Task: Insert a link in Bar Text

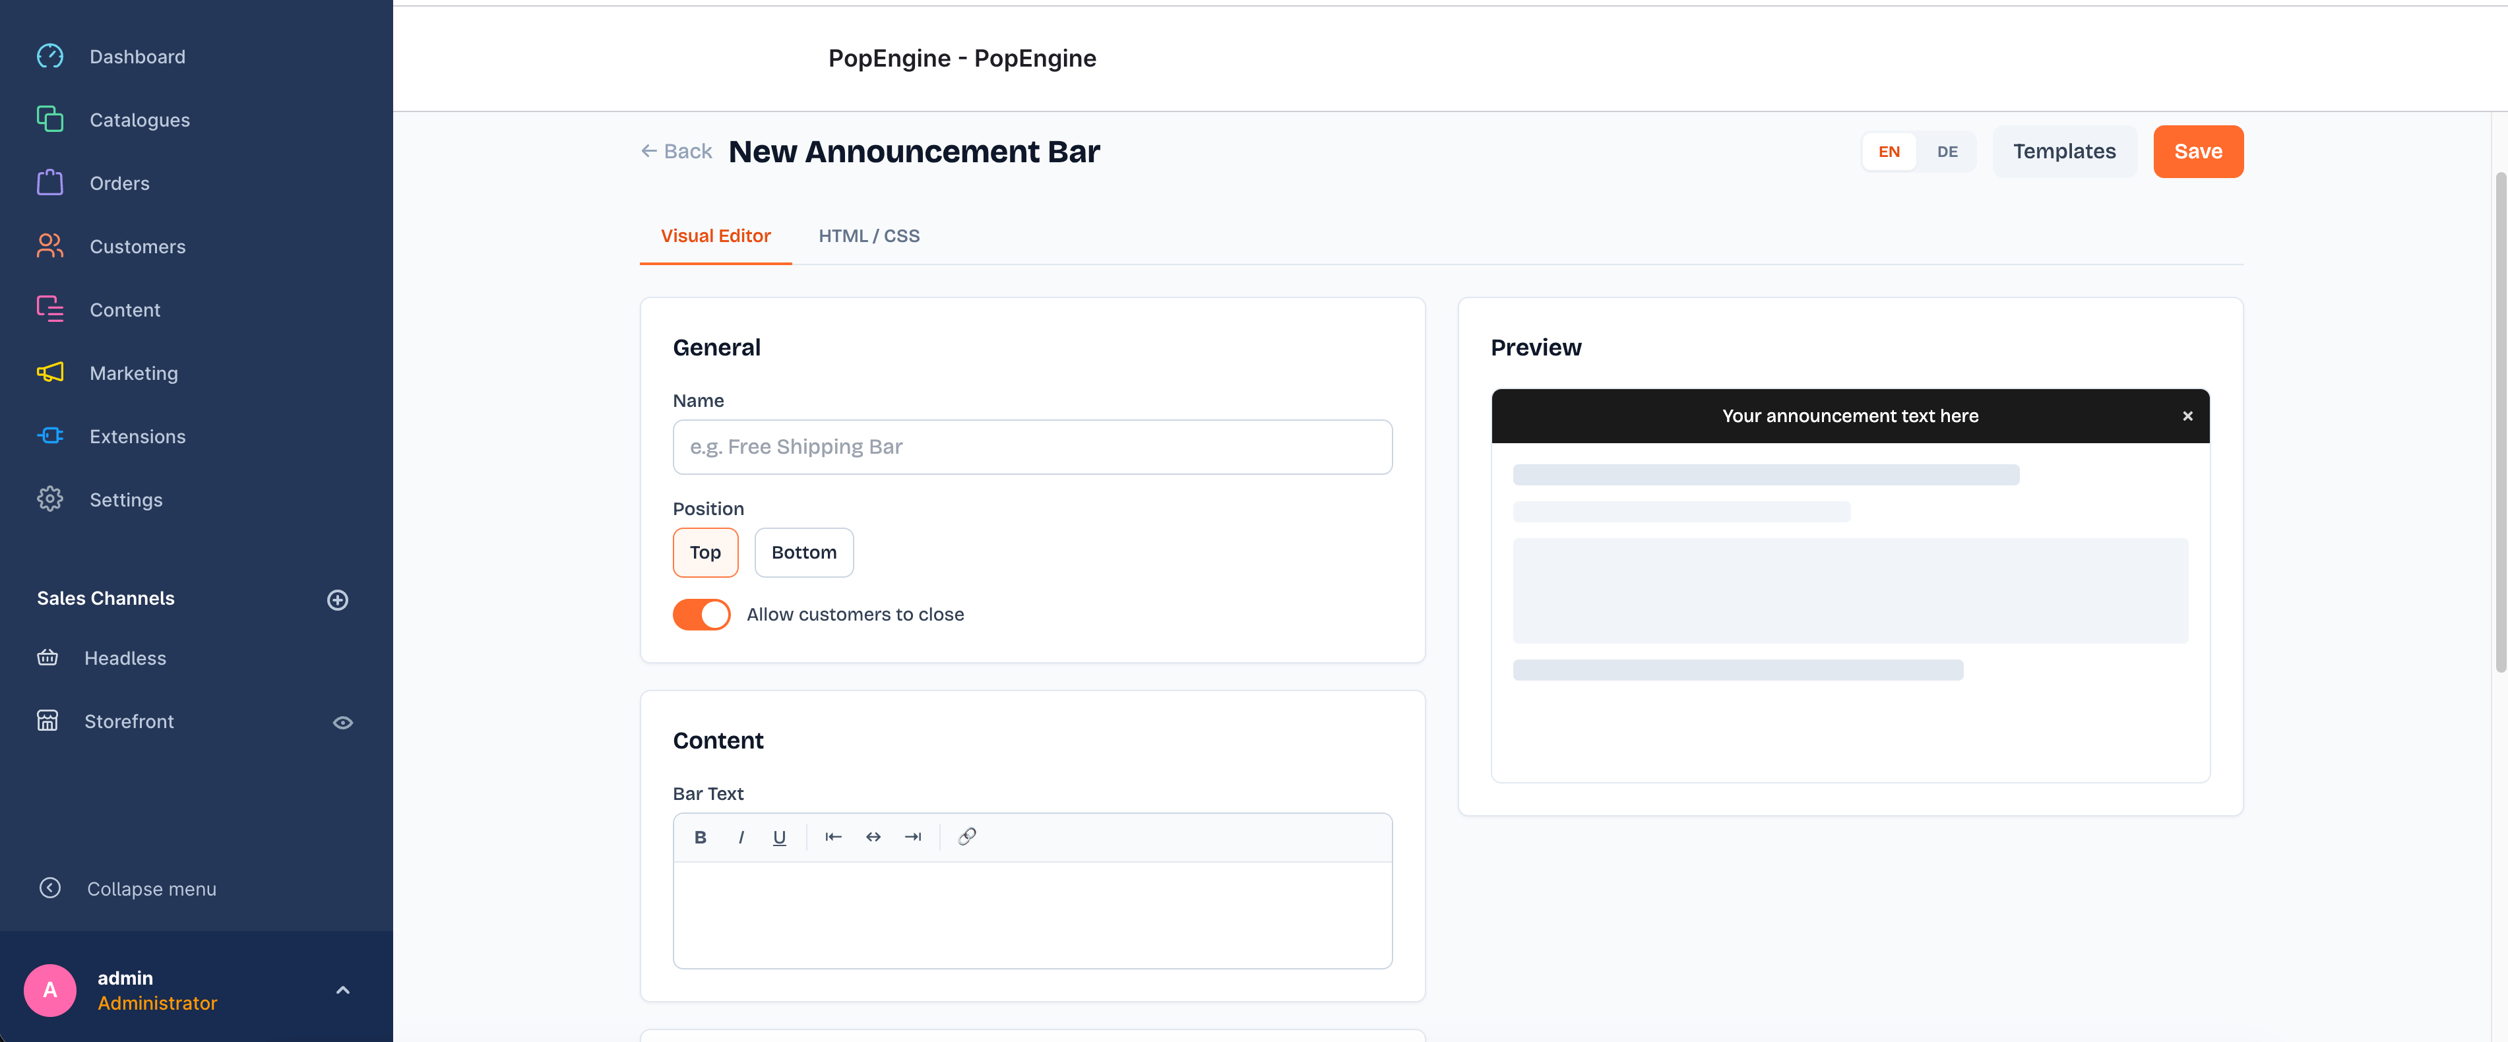Action: coord(967,837)
